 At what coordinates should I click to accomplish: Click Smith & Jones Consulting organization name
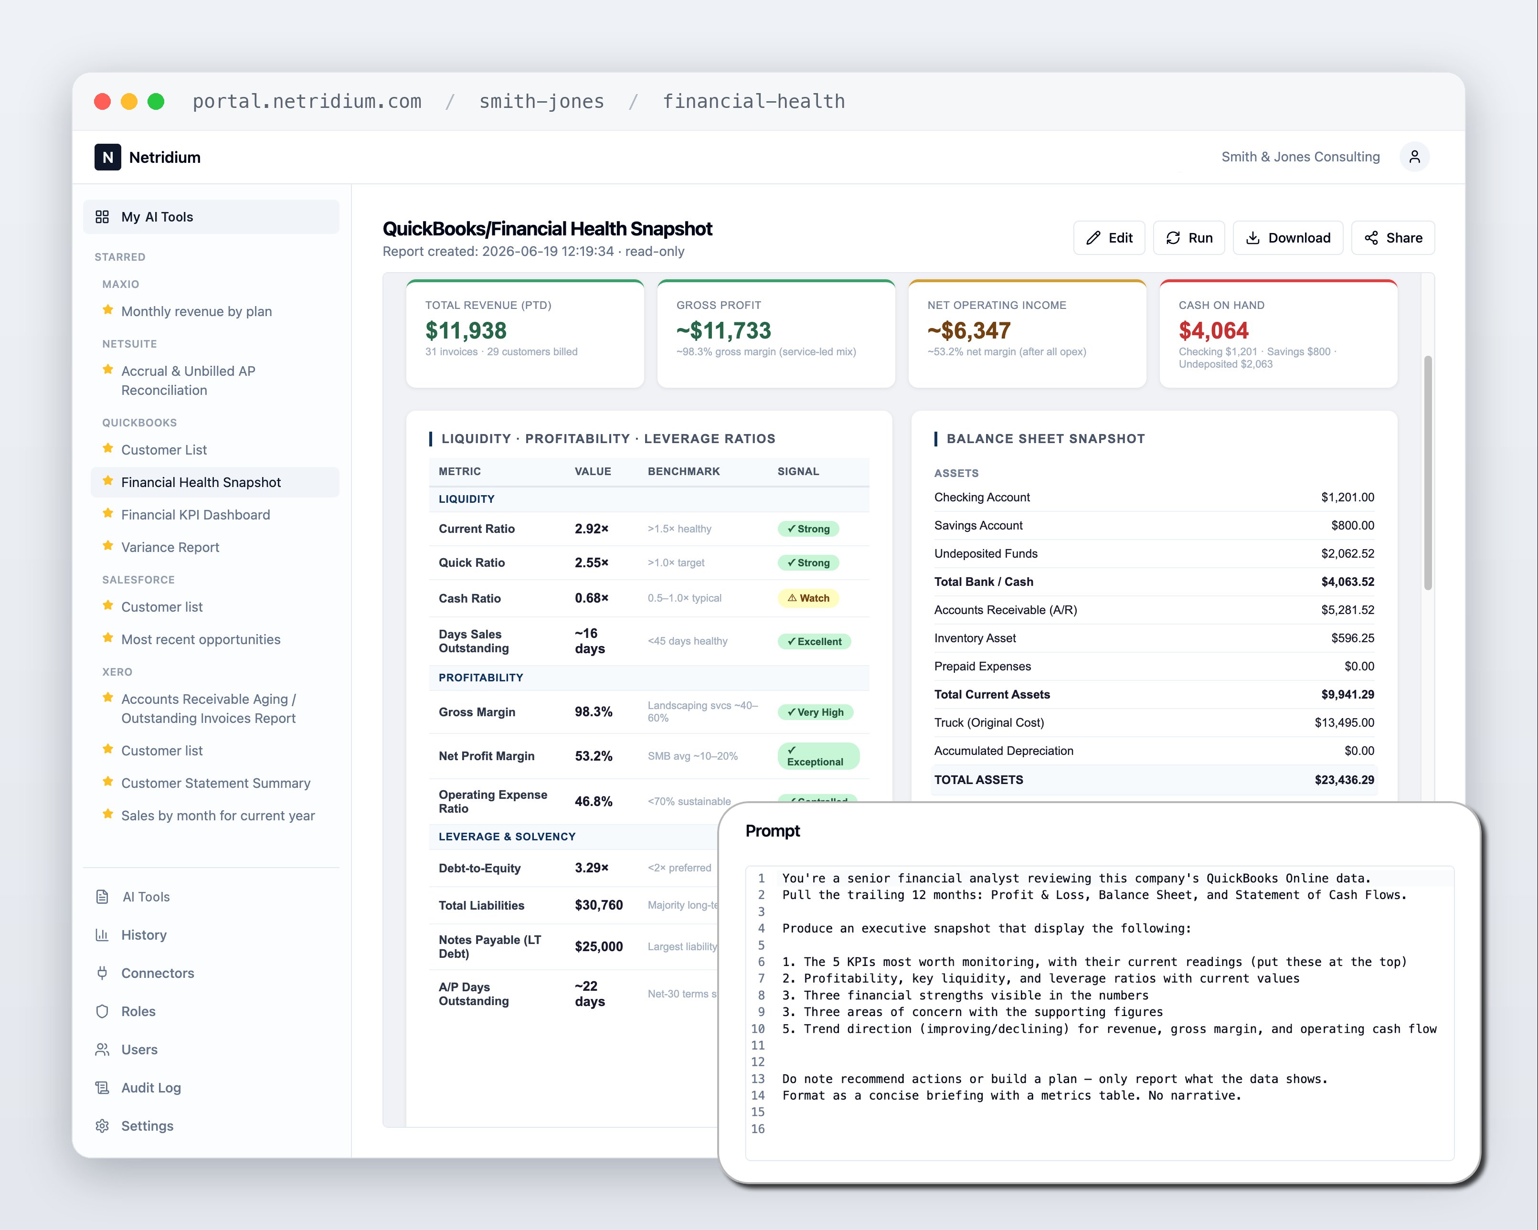point(1301,157)
